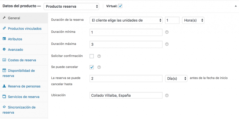
Task: Open the Producto reserva type dropdown
Action: coord(71,7)
